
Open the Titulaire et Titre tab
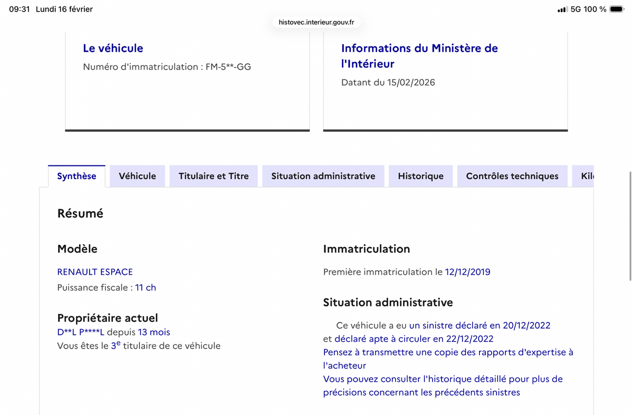coord(213,175)
